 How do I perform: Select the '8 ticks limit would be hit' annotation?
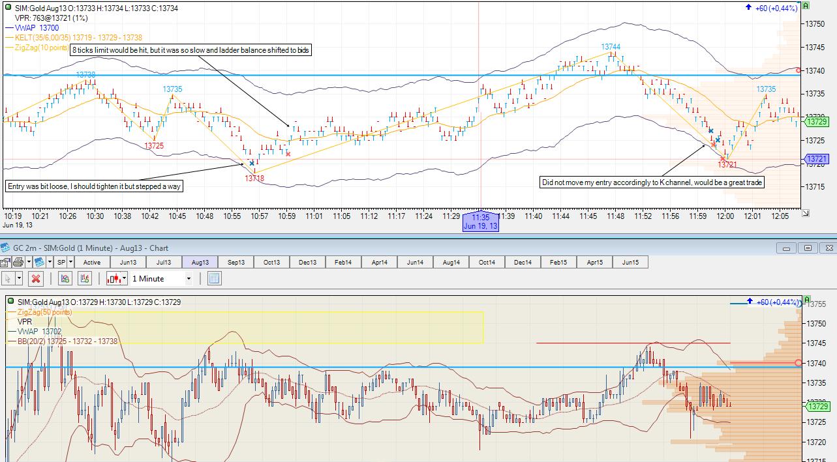[x=190, y=50]
